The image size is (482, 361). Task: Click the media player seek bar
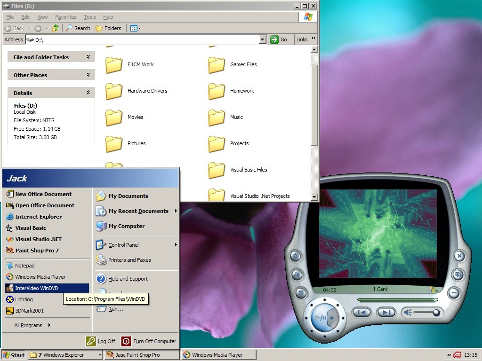[397, 299]
